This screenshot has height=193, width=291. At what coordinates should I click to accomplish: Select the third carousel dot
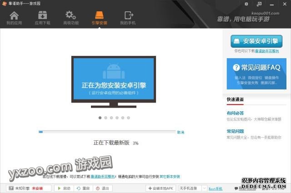click(x=111, y=118)
